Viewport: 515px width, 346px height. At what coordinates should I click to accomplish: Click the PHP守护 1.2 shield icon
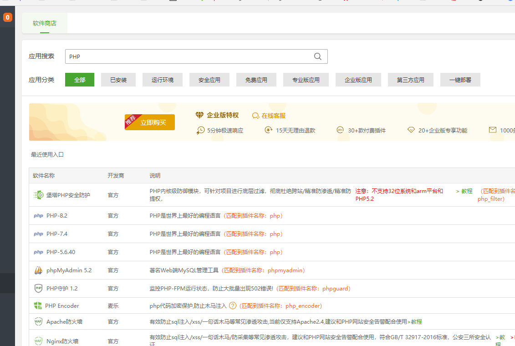tap(38, 289)
